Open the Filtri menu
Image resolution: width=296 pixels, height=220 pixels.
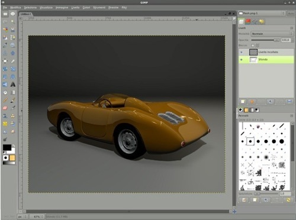[x=124, y=8]
